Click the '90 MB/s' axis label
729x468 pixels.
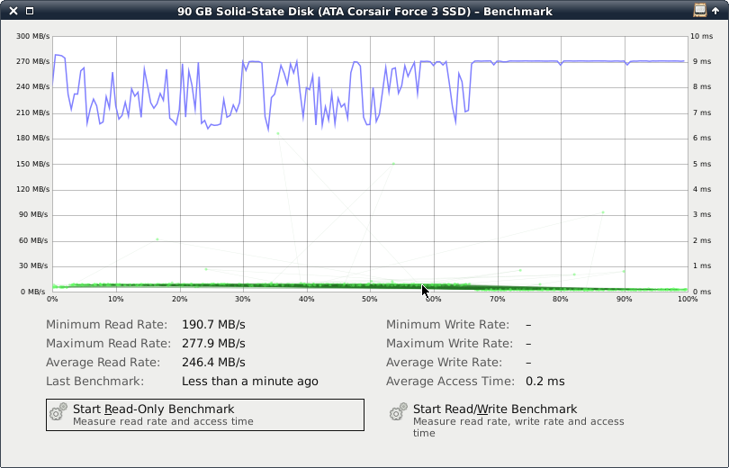point(34,215)
